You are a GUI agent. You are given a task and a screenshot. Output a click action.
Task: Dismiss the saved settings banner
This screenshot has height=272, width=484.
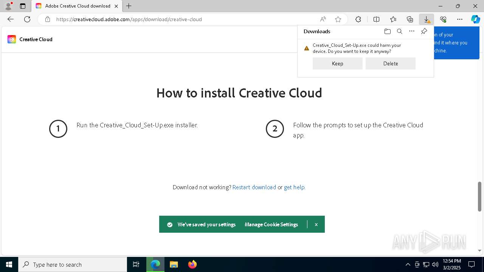(x=316, y=224)
